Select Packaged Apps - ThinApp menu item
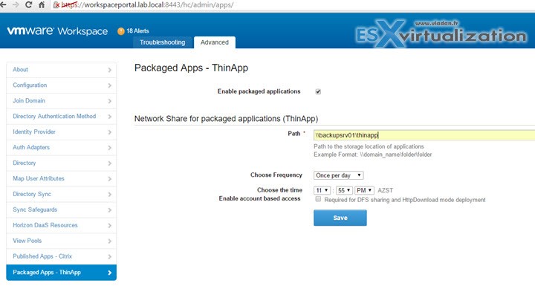The image size is (535, 289). (x=62, y=272)
